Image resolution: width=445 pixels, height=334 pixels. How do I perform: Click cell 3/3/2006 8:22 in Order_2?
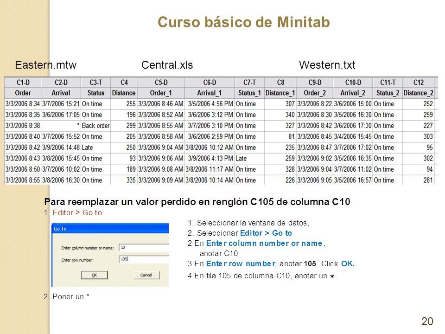(315, 104)
